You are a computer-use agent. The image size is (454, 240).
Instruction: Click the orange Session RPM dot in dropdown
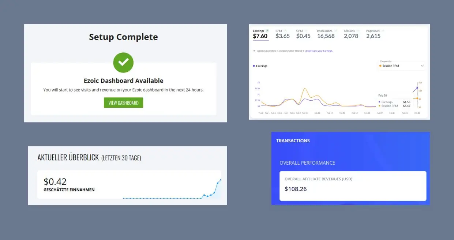[x=380, y=66]
